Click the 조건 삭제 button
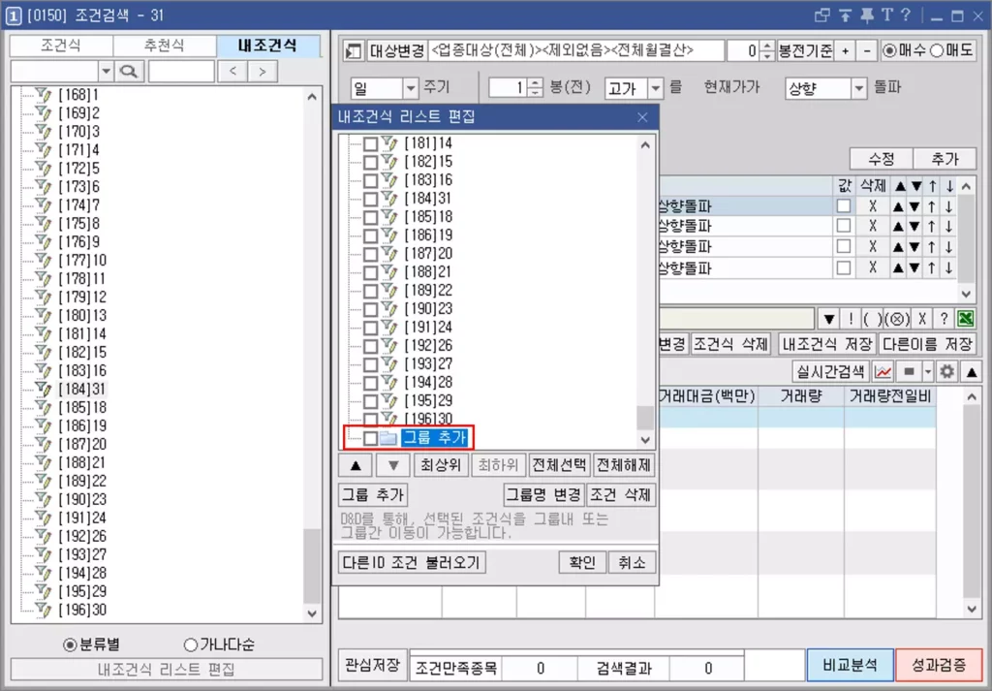The image size is (992, 691). pos(621,495)
